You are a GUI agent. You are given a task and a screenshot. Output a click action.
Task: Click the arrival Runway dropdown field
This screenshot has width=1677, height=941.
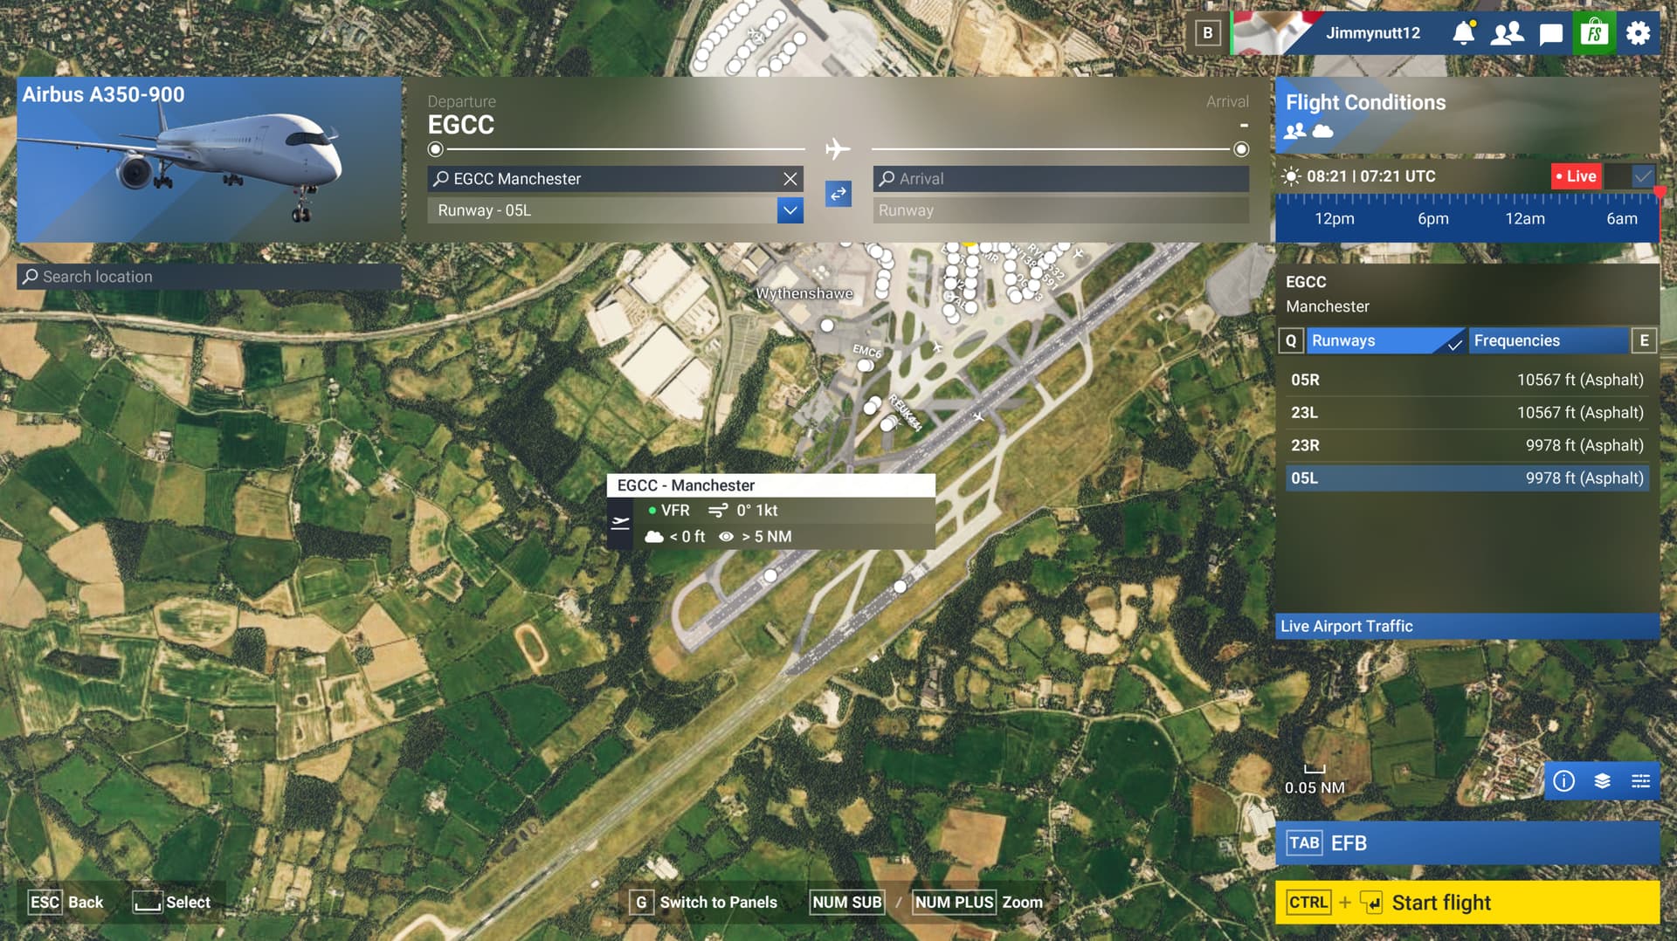1060,210
